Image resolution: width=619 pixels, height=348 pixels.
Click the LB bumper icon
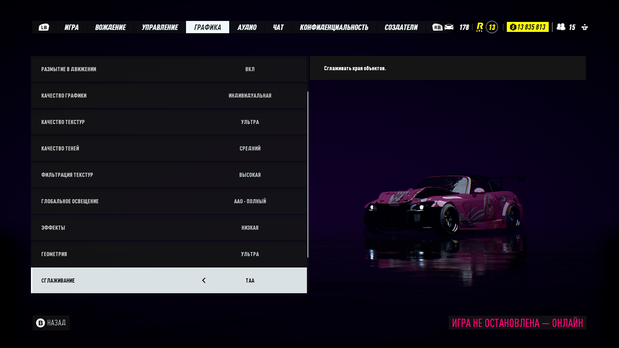click(x=44, y=27)
